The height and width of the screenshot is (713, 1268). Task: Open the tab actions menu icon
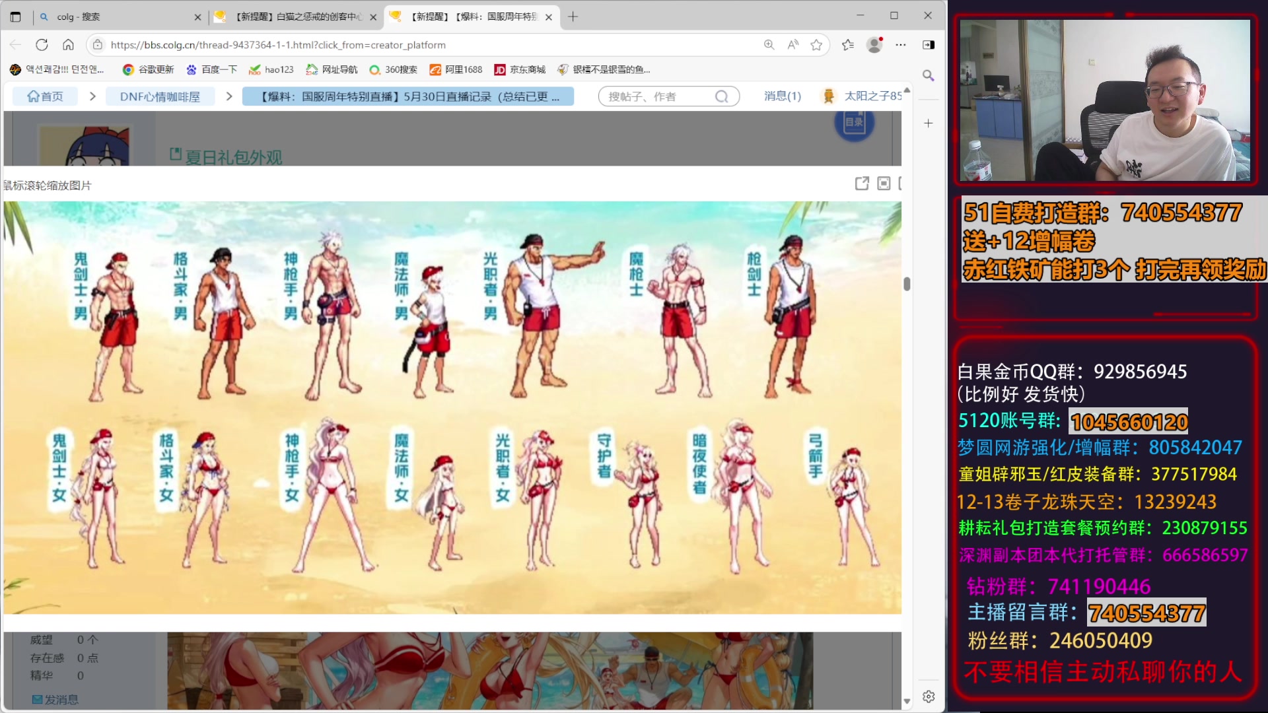coord(16,17)
